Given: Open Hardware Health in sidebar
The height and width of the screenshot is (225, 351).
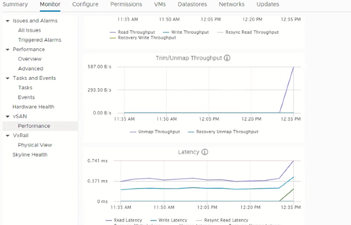Looking at the screenshot, I should (x=33, y=107).
